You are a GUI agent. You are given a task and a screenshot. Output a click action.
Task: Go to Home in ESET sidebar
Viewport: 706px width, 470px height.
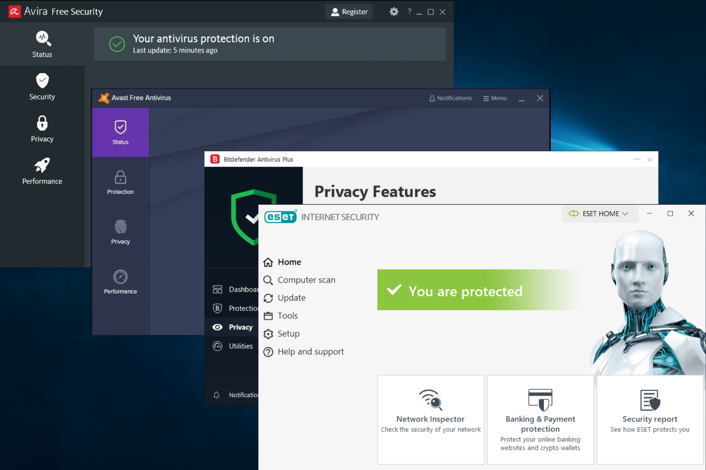coord(282,262)
